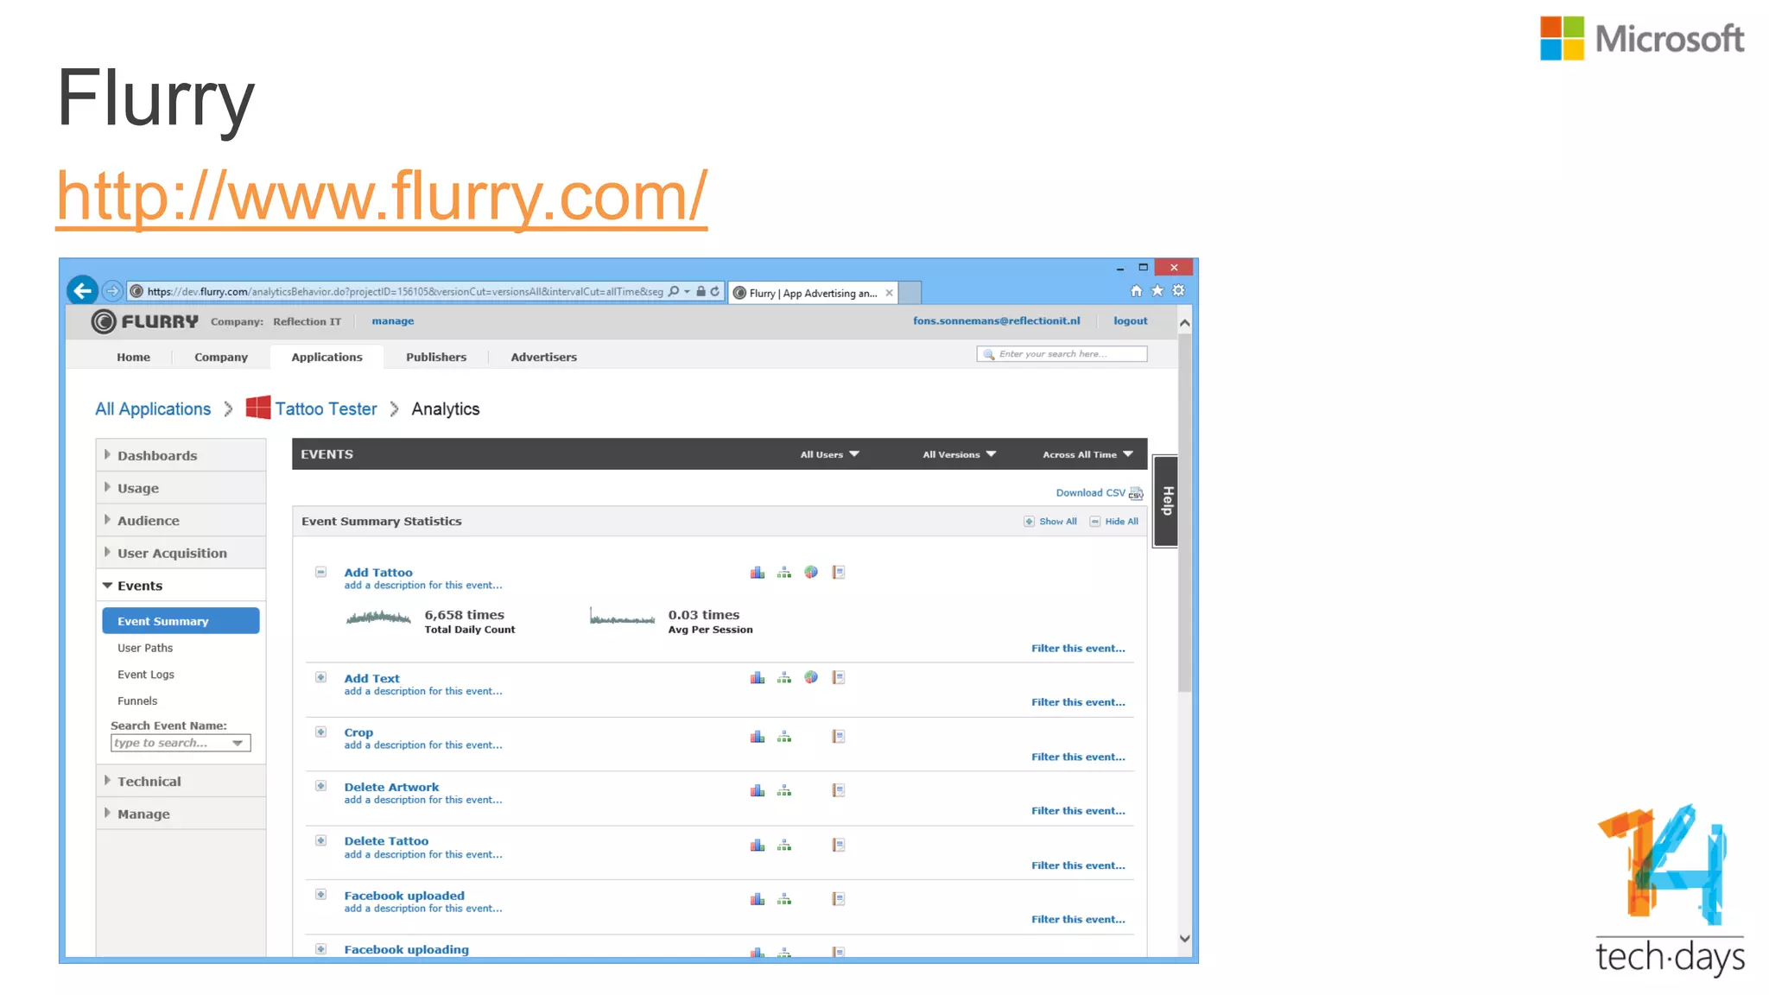Open hierarchy icon for Facebook uploaded

tap(784, 899)
